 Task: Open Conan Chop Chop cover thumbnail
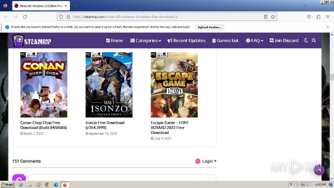(x=44, y=85)
